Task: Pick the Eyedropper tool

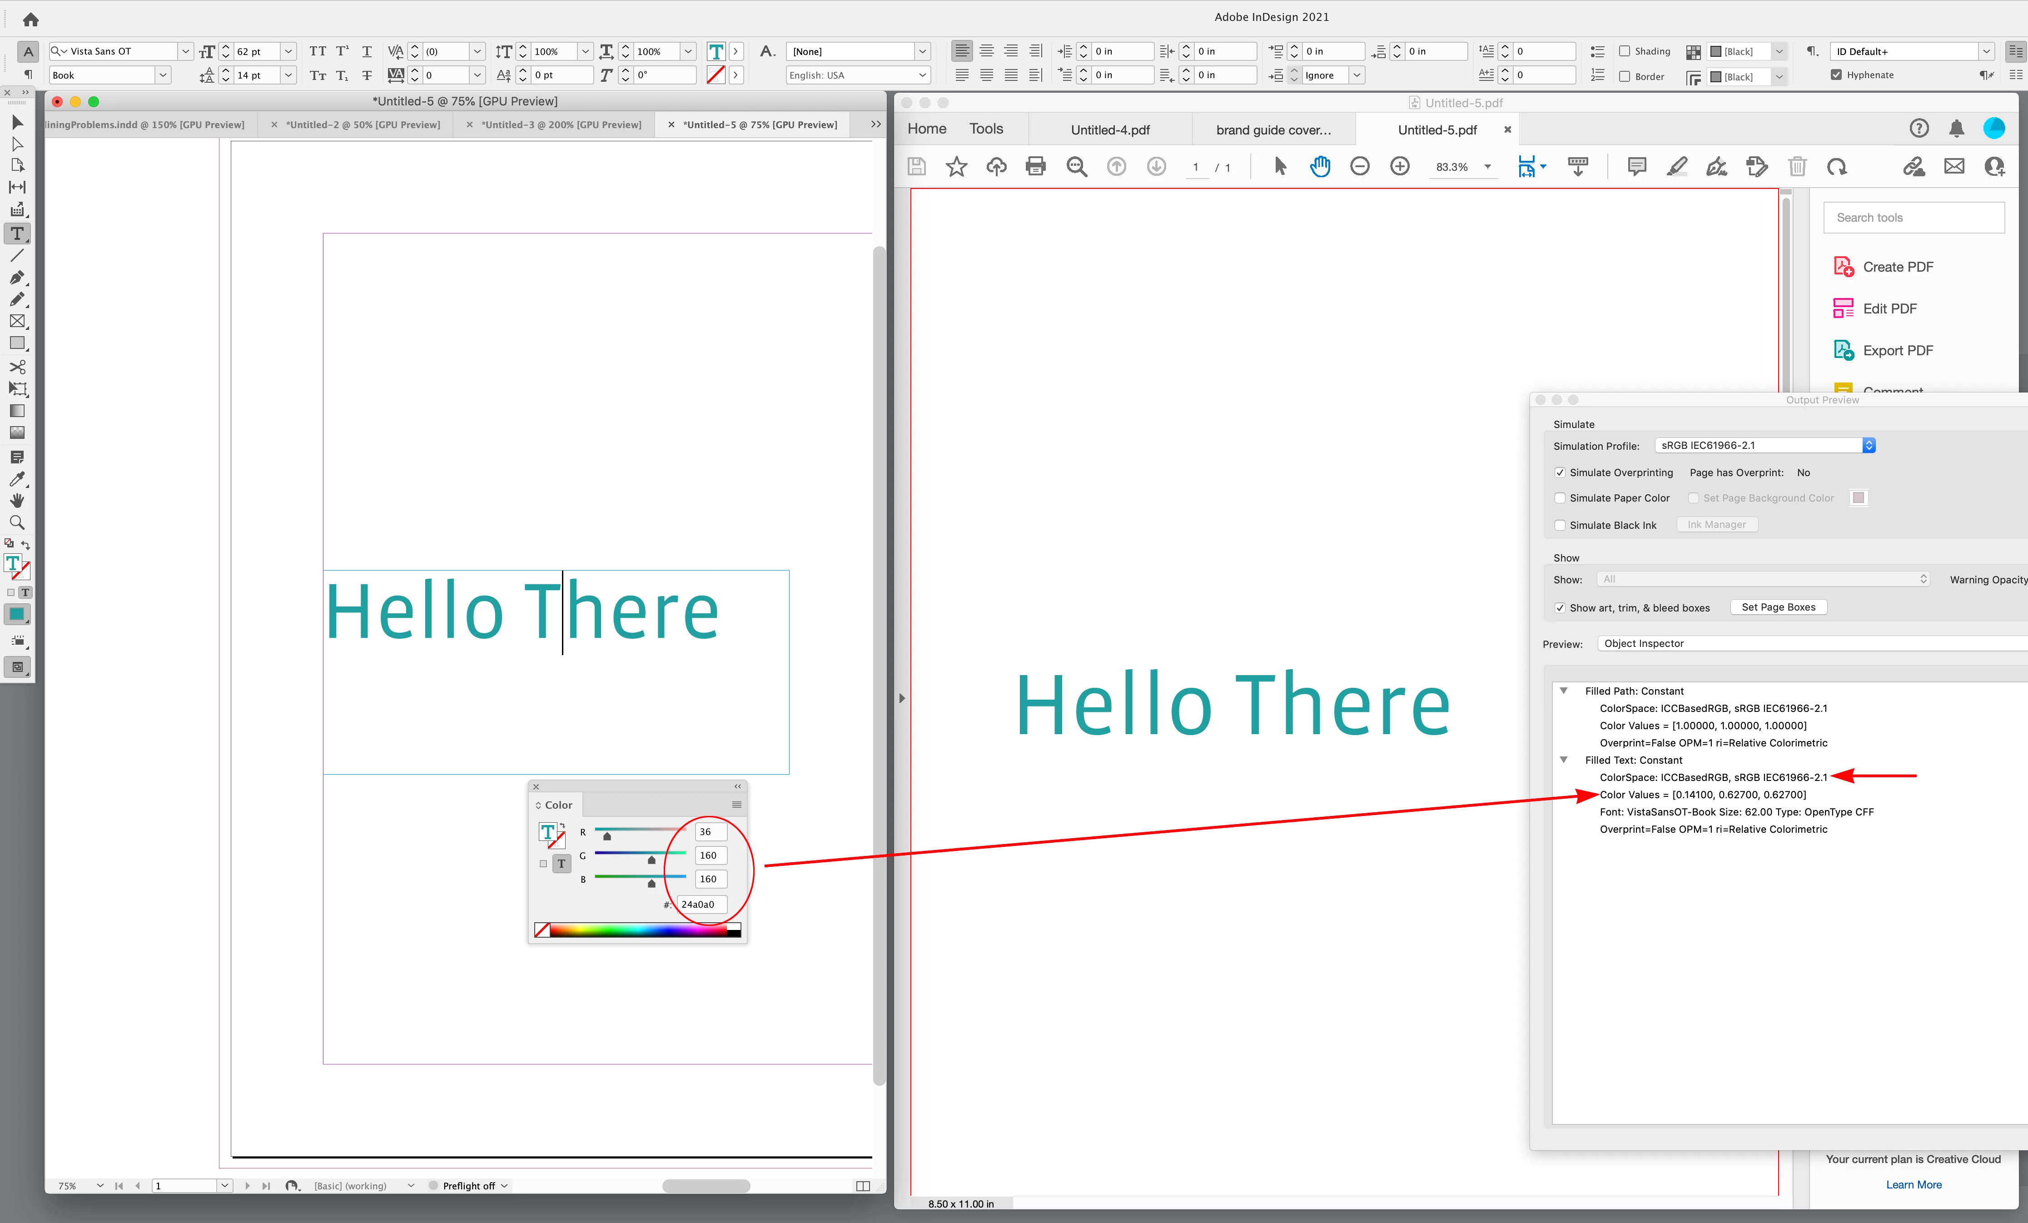Action: click(x=17, y=479)
